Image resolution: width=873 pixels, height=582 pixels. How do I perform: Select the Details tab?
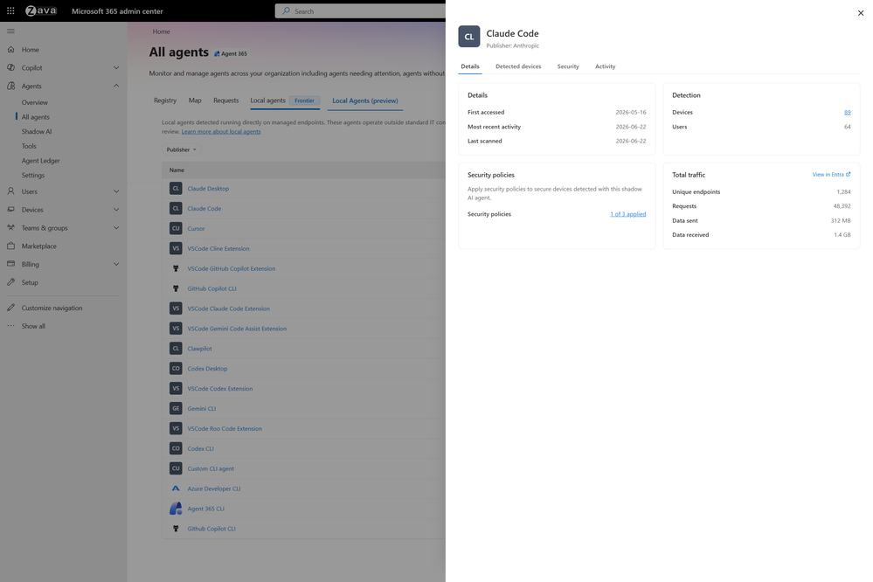pyautogui.click(x=470, y=66)
